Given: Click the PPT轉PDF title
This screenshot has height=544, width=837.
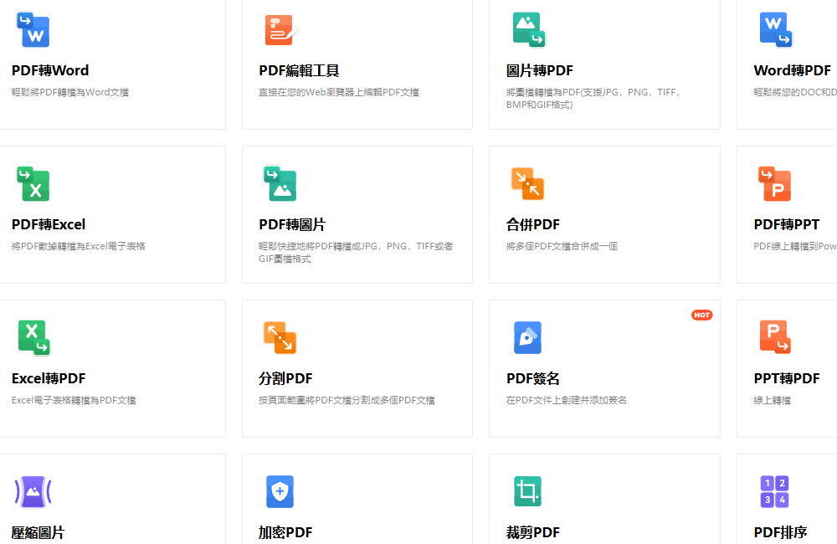Looking at the screenshot, I should point(786,378).
